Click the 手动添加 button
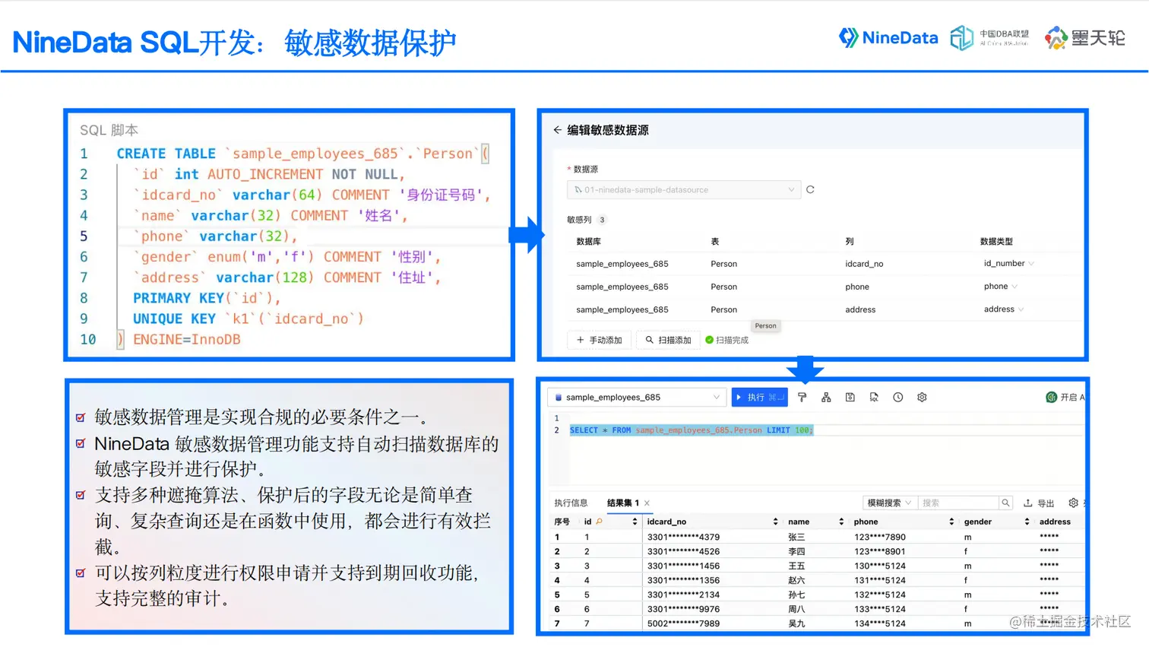Image resolution: width=1149 pixels, height=647 pixels. 600,340
